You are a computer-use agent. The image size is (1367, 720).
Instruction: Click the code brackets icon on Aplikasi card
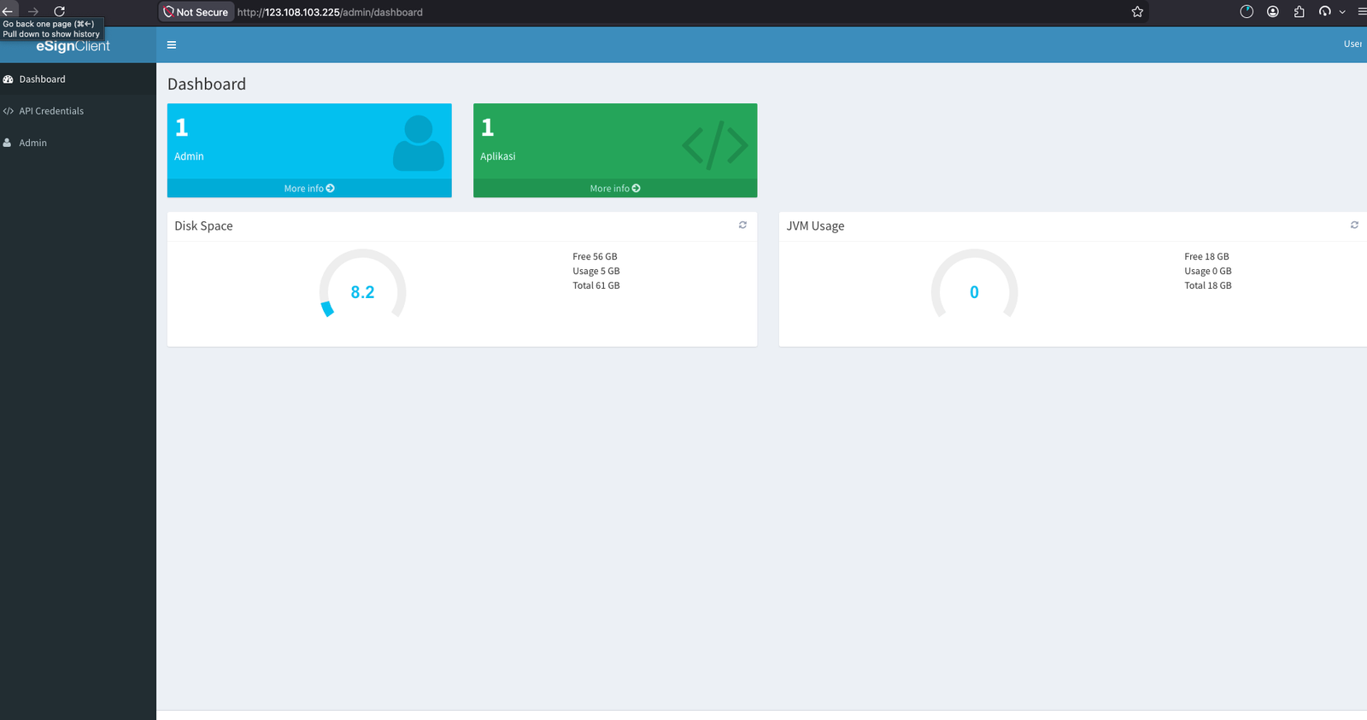(715, 145)
